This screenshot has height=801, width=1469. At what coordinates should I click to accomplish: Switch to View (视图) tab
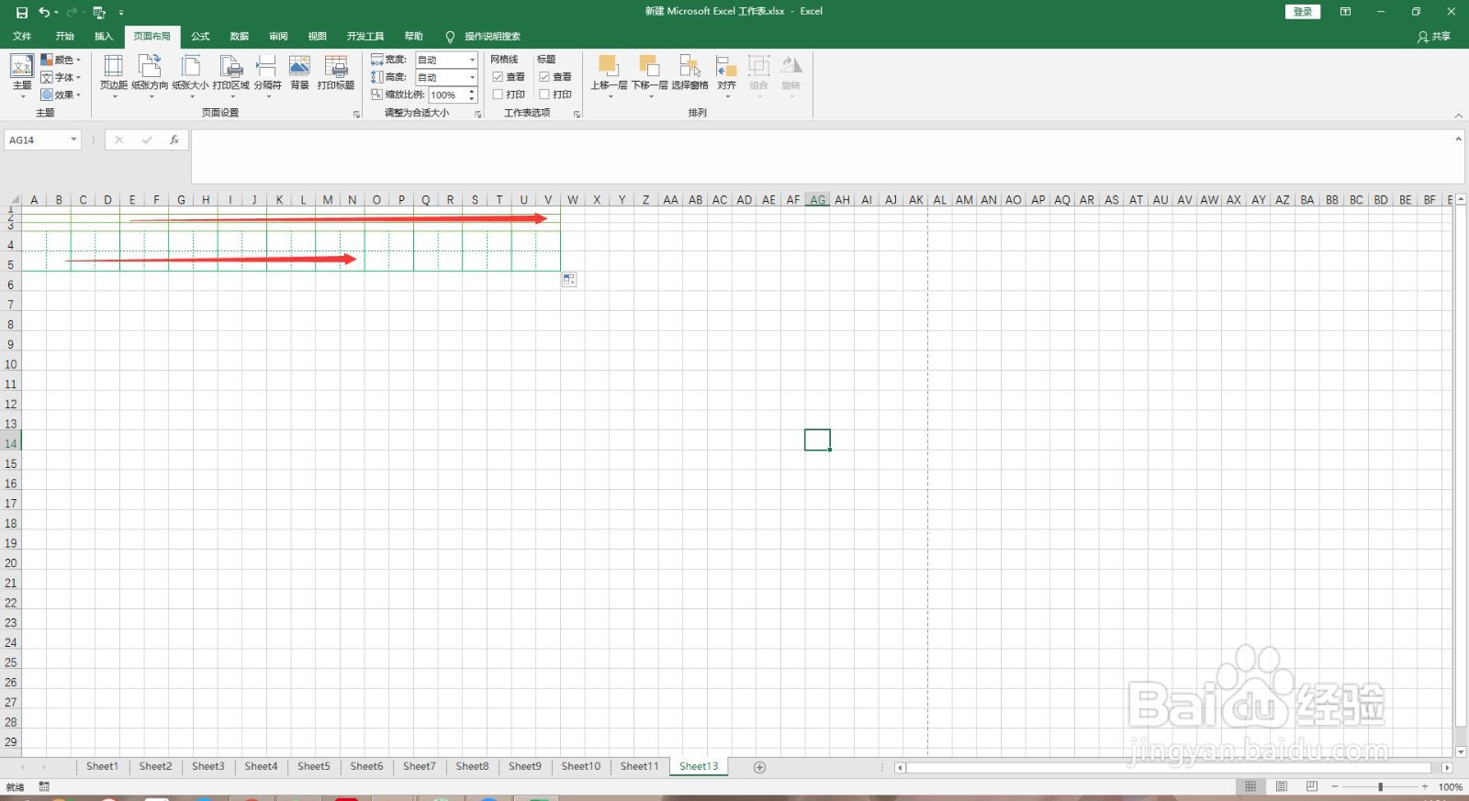click(x=318, y=37)
